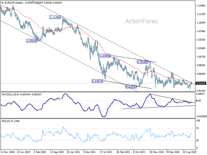Screen dimensions: 207x155
Task: Select the 0.94070 price label
Action: [97, 81]
